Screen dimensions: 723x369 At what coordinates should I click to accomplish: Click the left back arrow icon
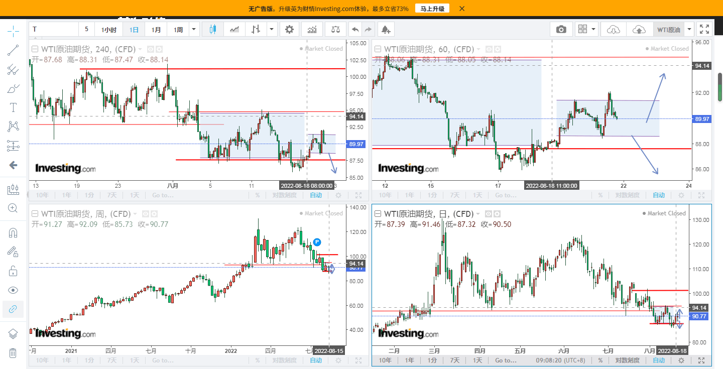pos(13,165)
